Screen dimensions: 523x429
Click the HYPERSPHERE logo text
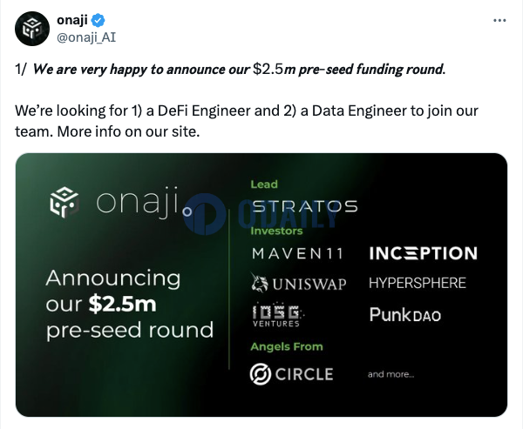pyautogui.click(x=418, y=283)
